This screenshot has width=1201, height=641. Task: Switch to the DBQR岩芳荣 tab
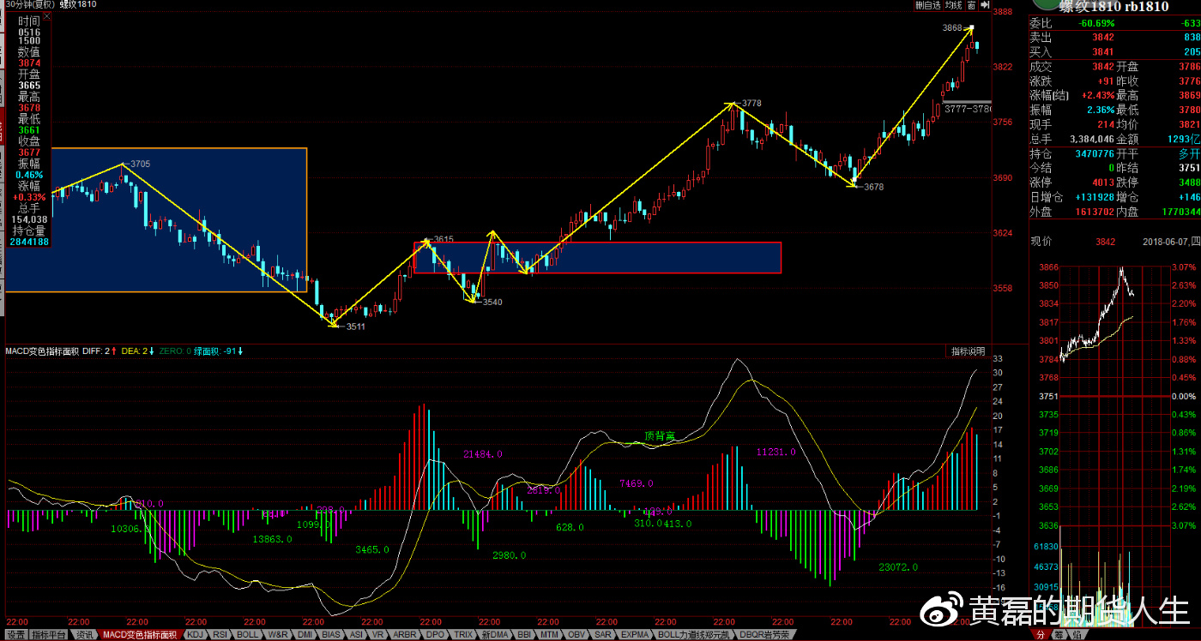coord(763,635)
